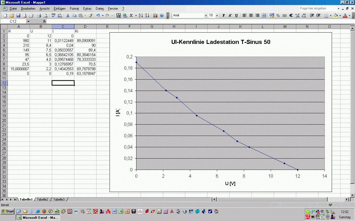Toggle bold formatting (F button)
Screen dimensions: 355x221
(x=224, y=15)
